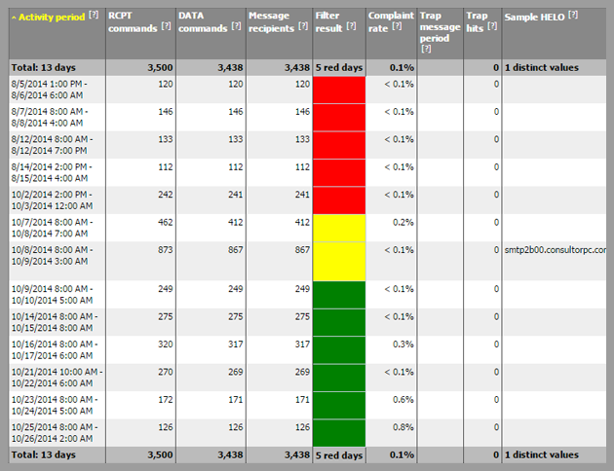Click RCPT commands value 462
This screenshot has height=471, width=614.
point(166,223)
